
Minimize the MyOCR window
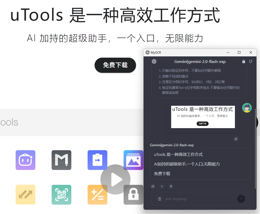[228, 52]
